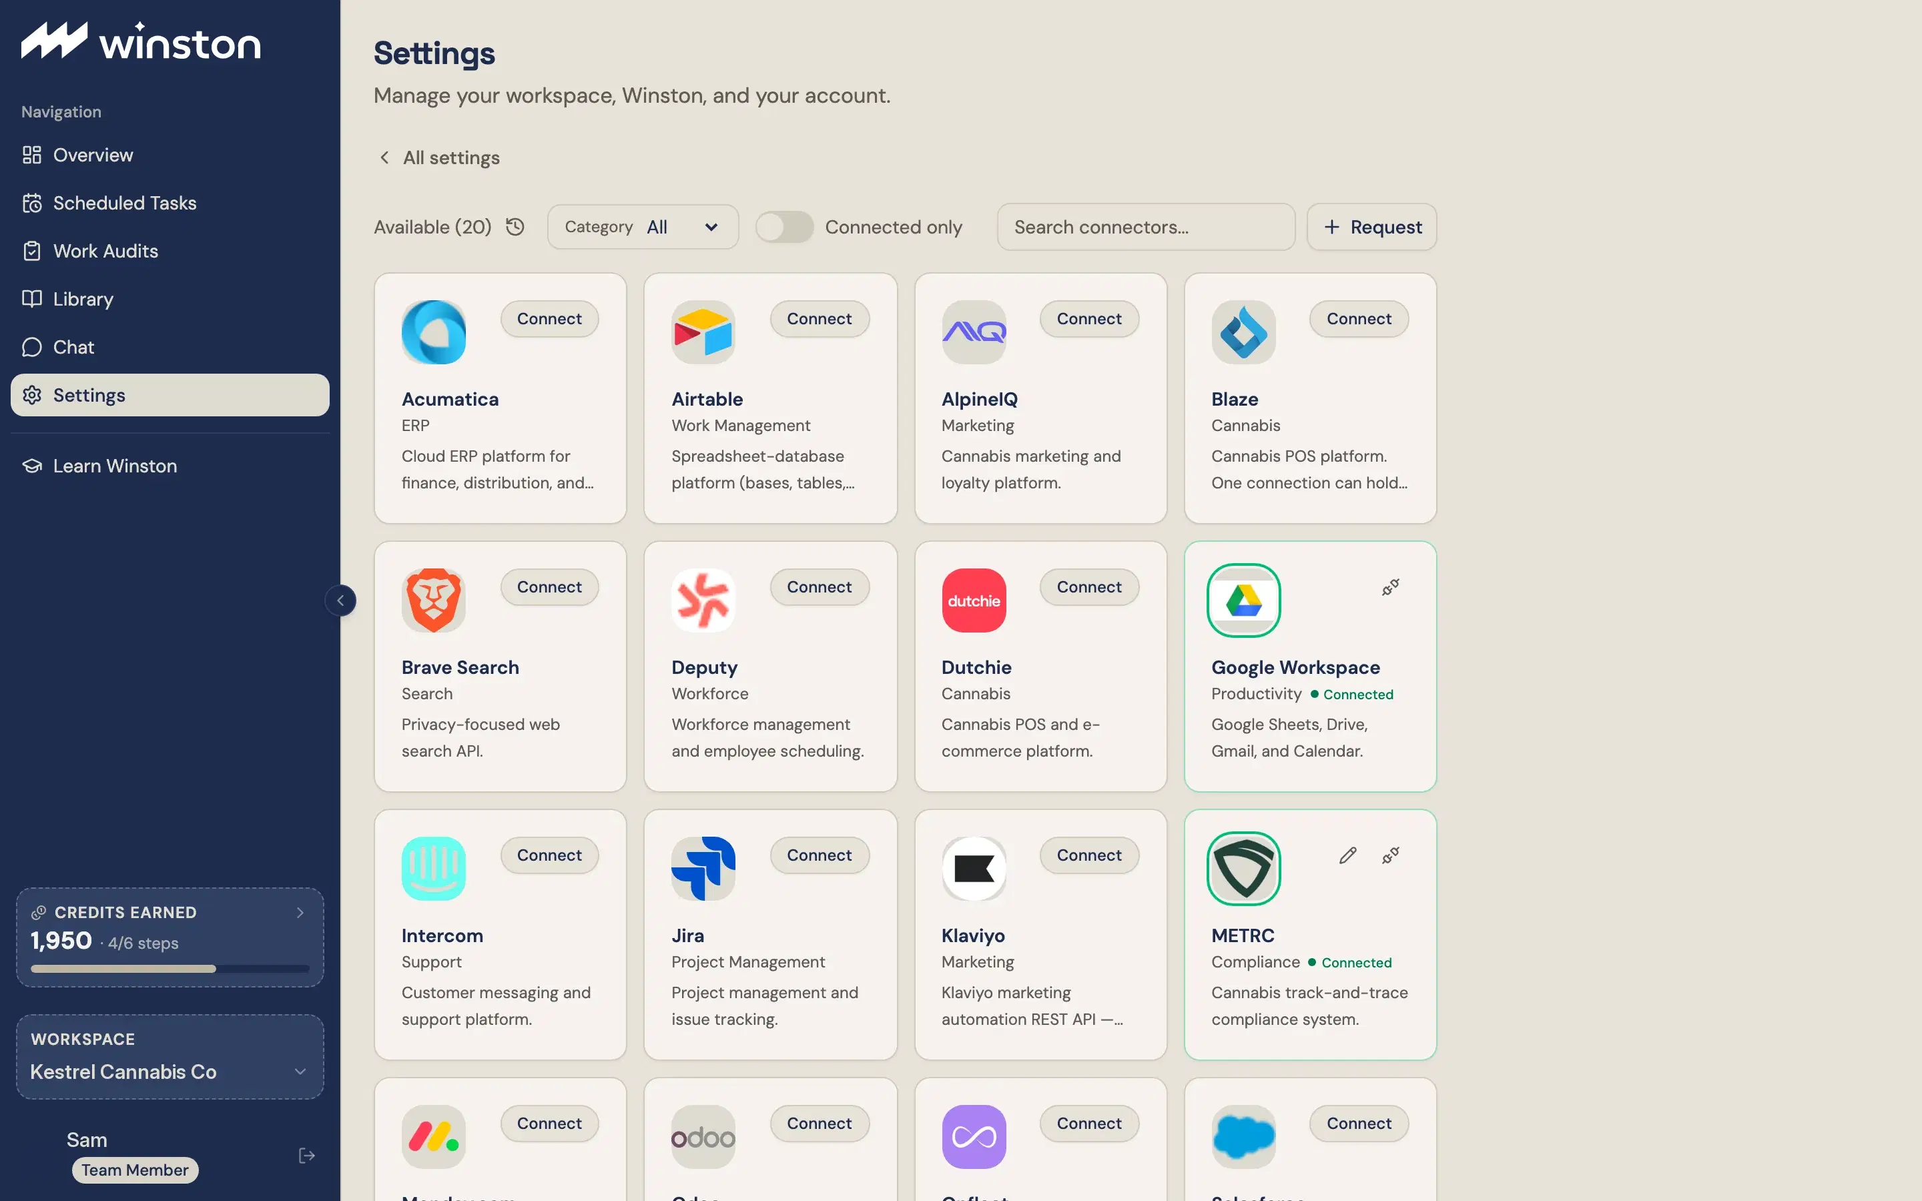Connect the Airtable integration

(819, 318)
